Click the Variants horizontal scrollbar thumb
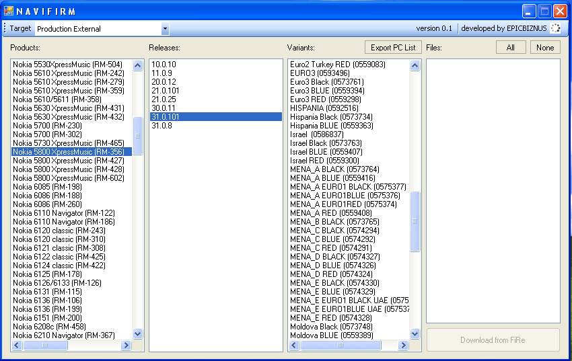The image size is (572, 361). (x=341, y=345)
